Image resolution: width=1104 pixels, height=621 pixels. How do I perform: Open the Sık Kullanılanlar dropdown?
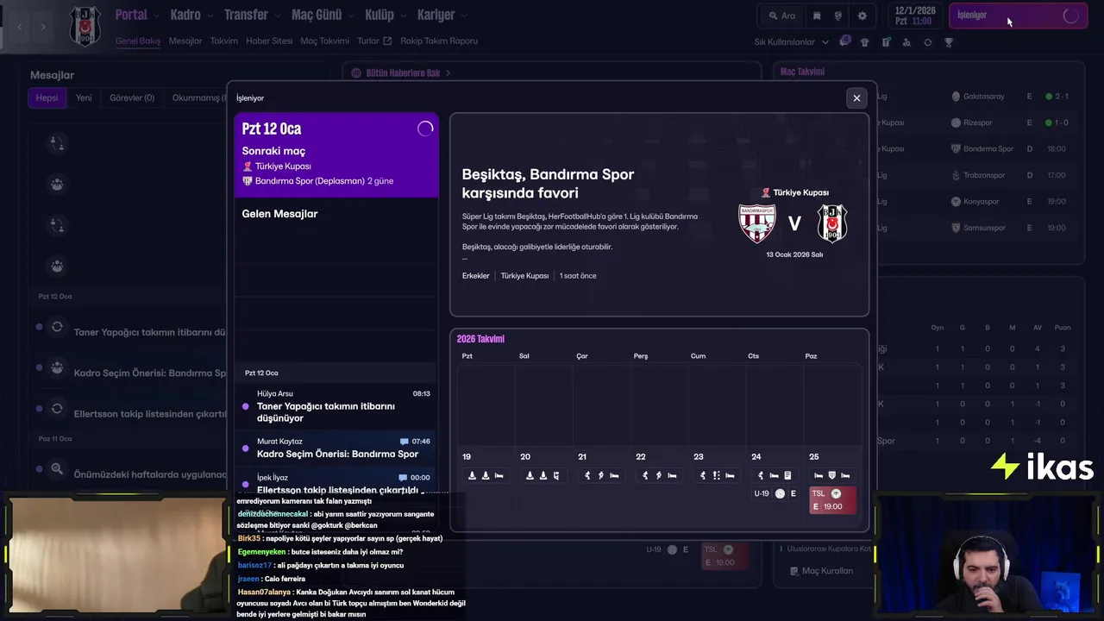[791, 41]
